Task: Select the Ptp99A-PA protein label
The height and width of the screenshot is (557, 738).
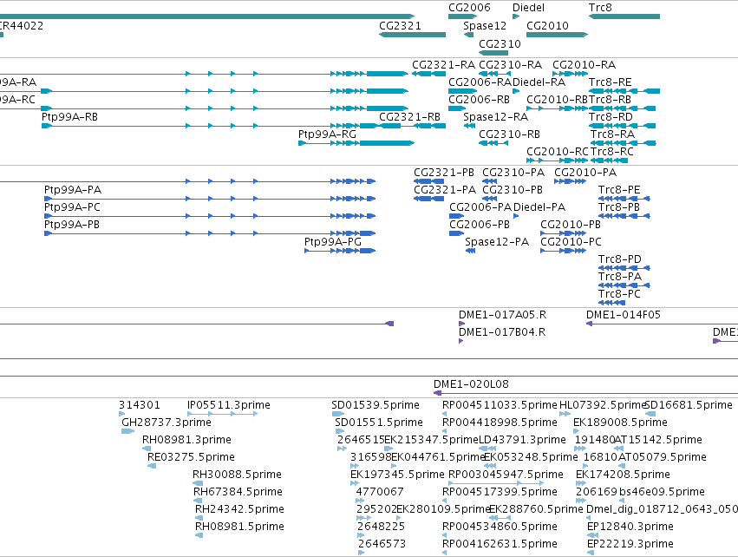Action: (73, 190)
